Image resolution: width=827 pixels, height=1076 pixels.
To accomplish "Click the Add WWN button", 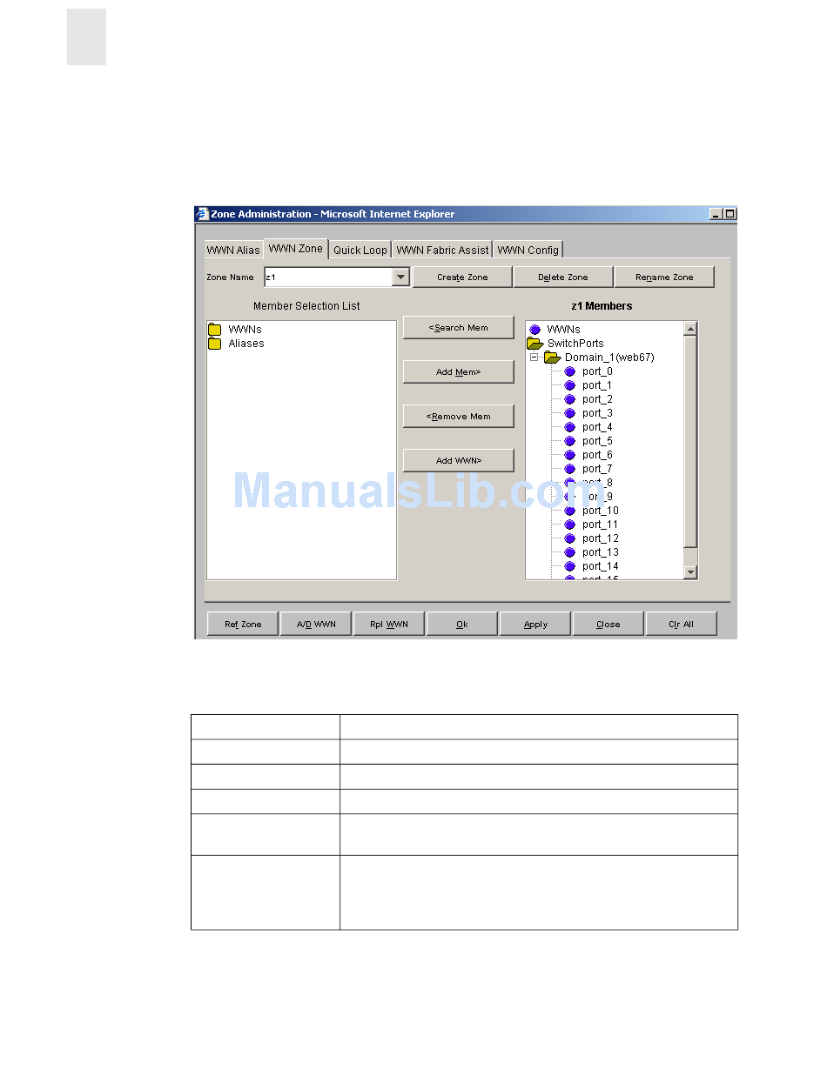I will [x=458, y=461].
